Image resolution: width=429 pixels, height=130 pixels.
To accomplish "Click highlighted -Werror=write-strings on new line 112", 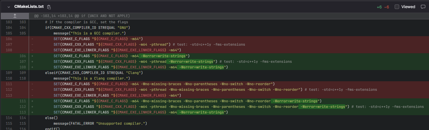I will tap(322, 106).
